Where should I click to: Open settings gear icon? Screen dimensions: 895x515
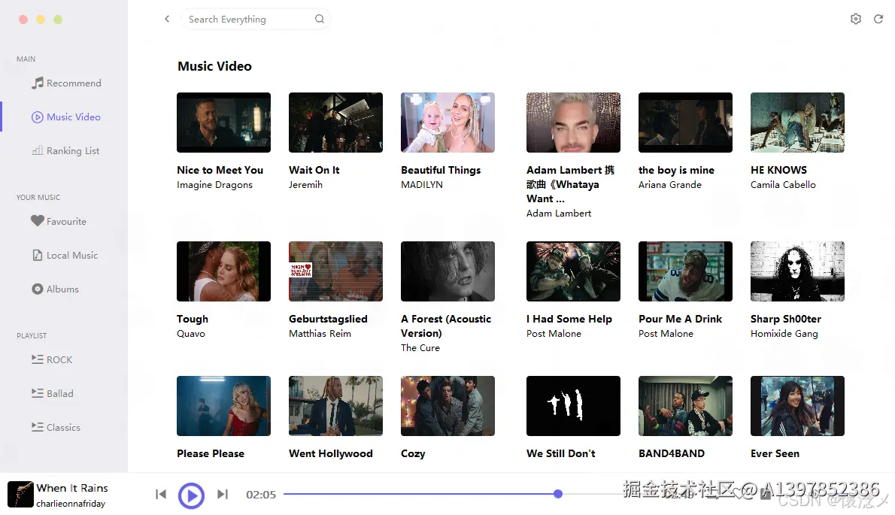pos(856,19)
